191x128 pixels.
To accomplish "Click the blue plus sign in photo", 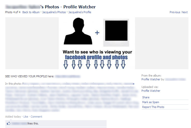I will pyautogui.click(x=97, y=33).
